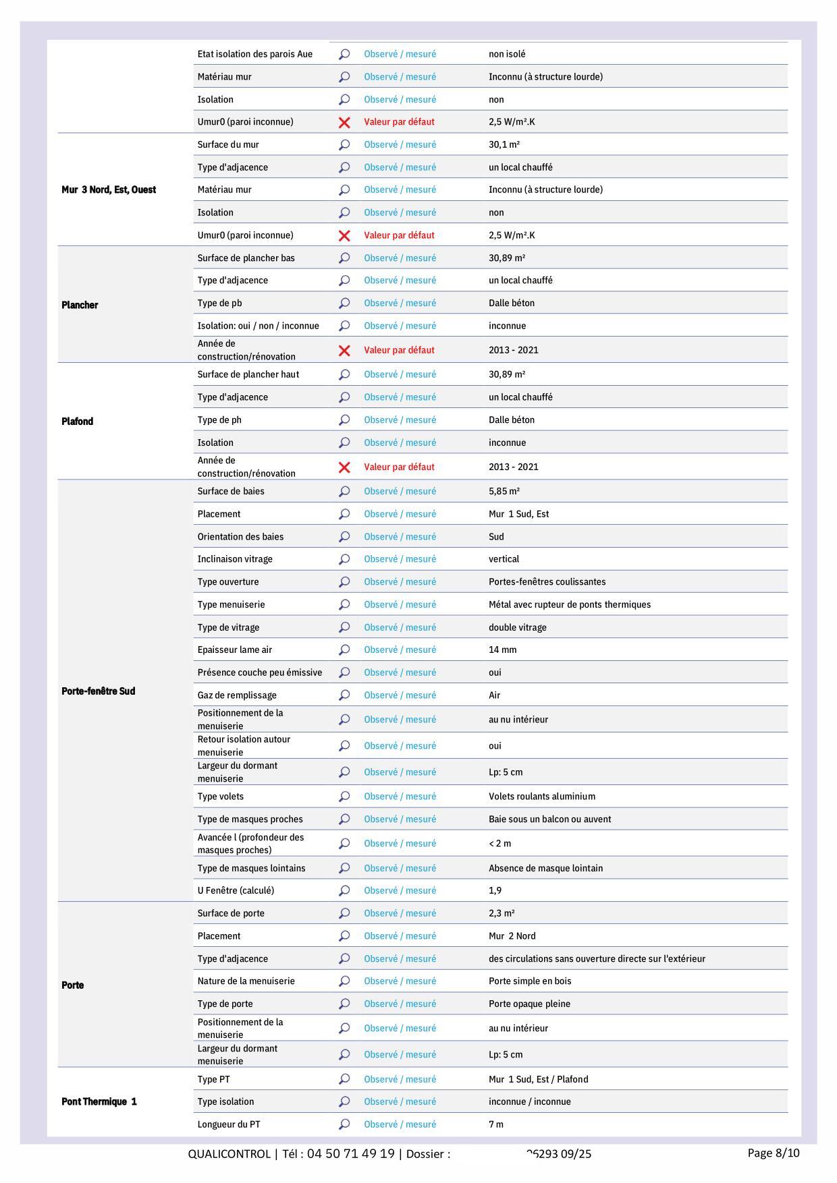Image resolution: width=837 pixels, height=1183 pixels.
Task: Click the magnifier icon for "Gaz de remplissage"
Action: 344,695
